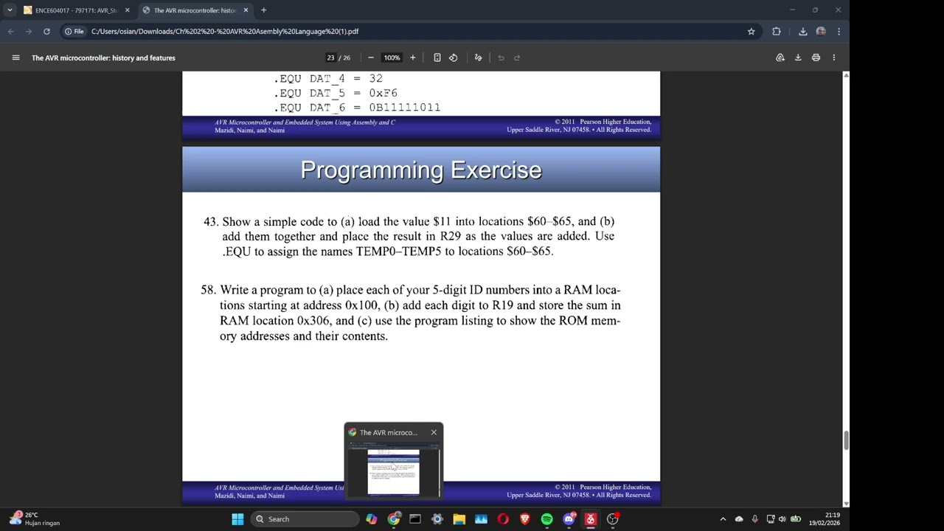Focus the address bar URL
The width and height of the screenshot is (944, 531).
(225, 31)
